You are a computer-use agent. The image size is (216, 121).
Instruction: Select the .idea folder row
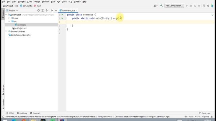pos(31,18)
